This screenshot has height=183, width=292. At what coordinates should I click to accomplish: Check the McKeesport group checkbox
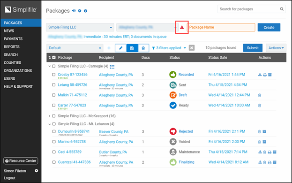[54, 116]
